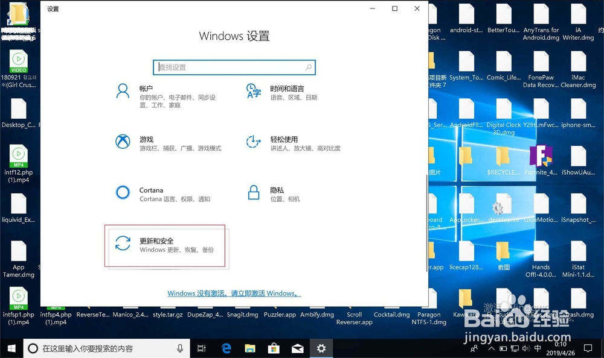604x358 pixels.
Task: Select the BetterTou... desktop file
Action: pyautogui.click(x=503, y=18)
